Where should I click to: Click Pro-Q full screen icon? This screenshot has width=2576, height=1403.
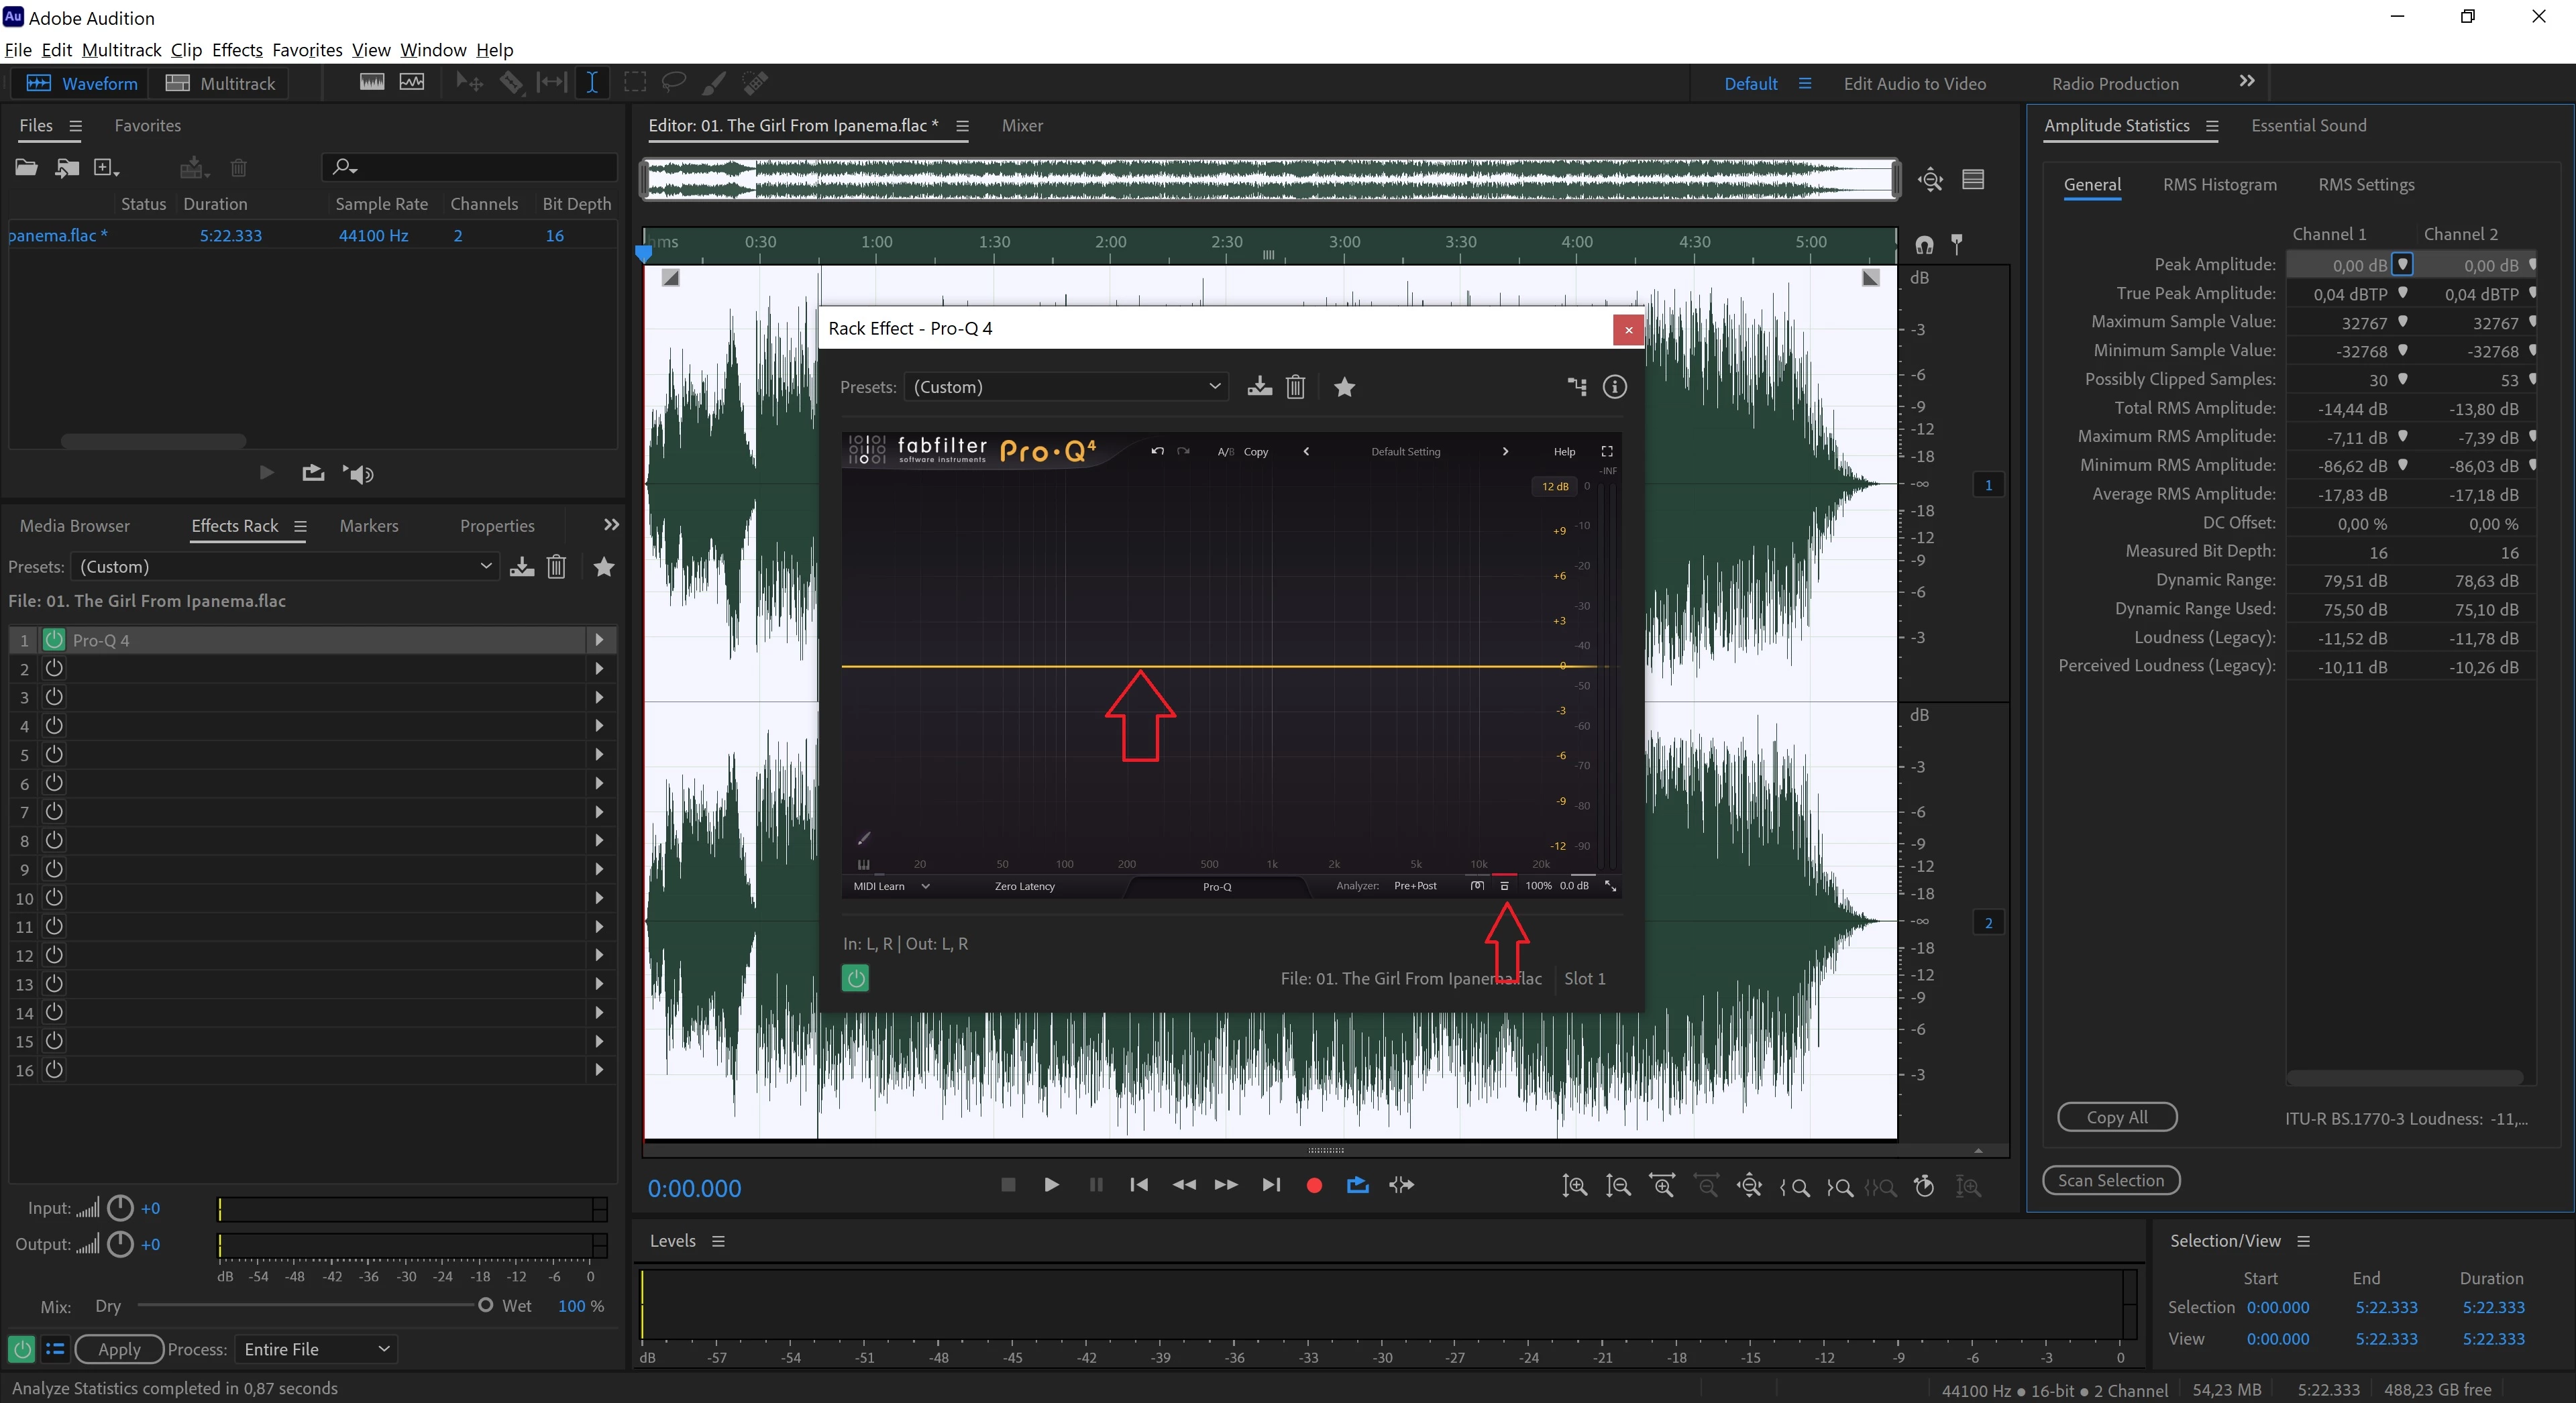pos(1607,452)
